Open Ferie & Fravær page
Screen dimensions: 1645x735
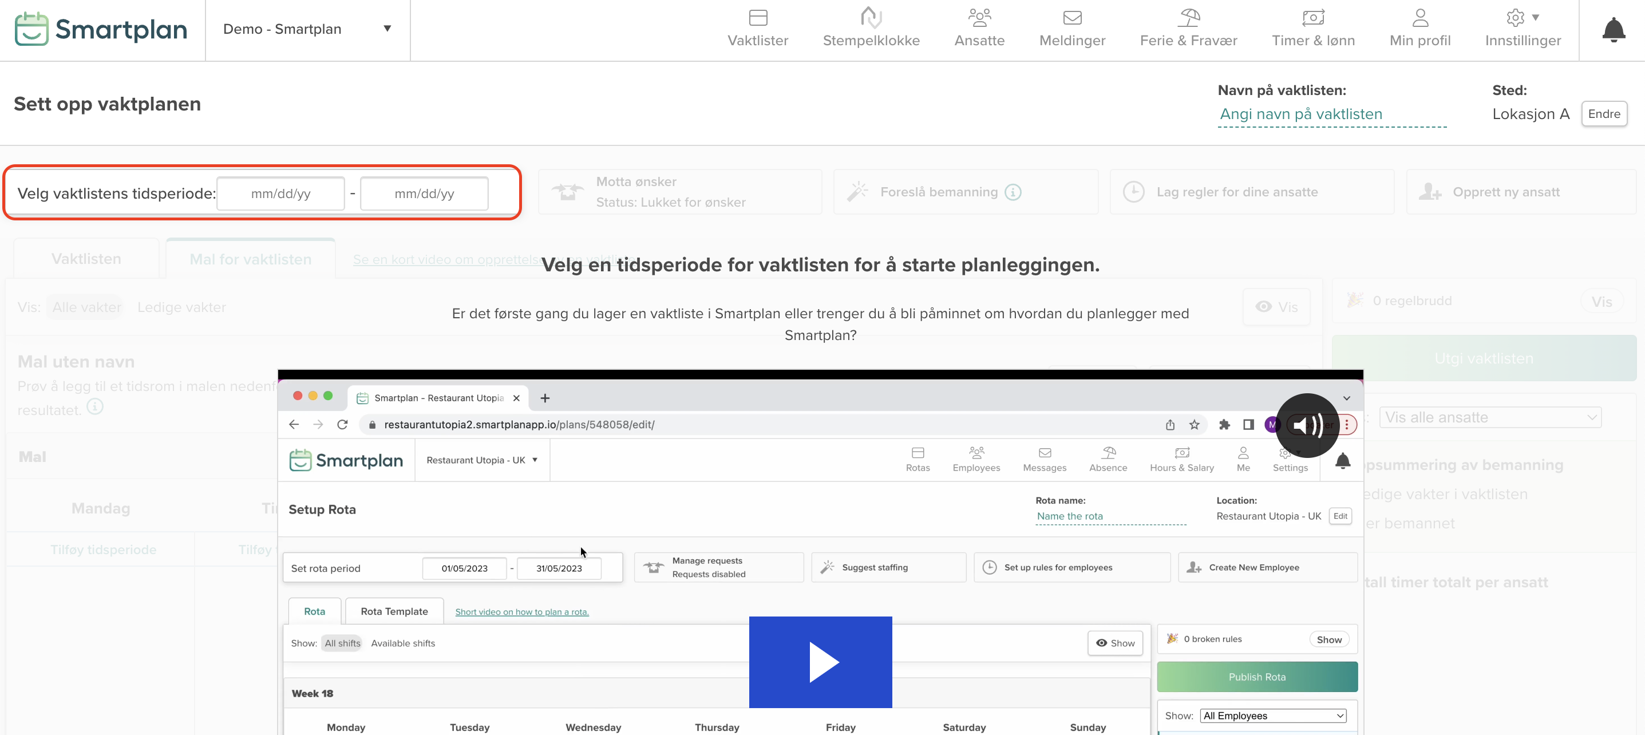coord(1188,29)
